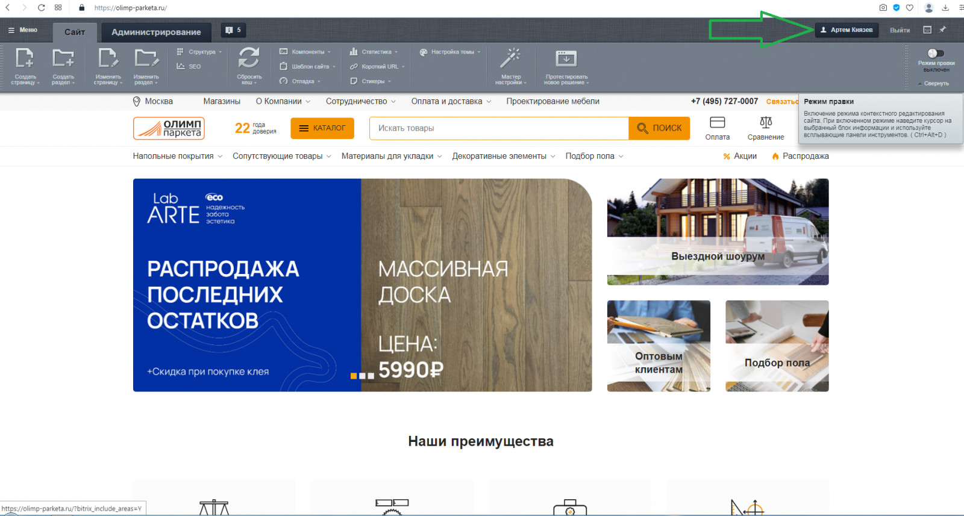Click the Создать раздел folder icon
This screenshot has width=964, height=516.
tap(63, 58)
